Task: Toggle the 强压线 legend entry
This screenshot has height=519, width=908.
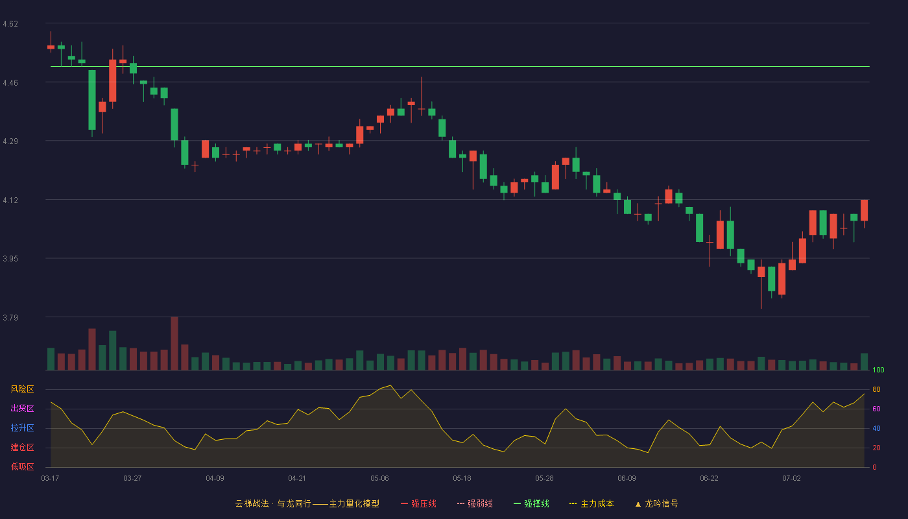Action: pyautogui.click(x=418, y=503)
